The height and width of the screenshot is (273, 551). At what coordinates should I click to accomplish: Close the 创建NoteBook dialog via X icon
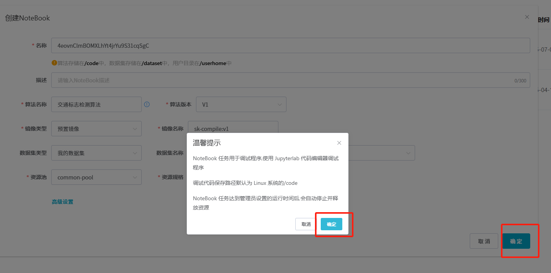[x=527, y=17]
